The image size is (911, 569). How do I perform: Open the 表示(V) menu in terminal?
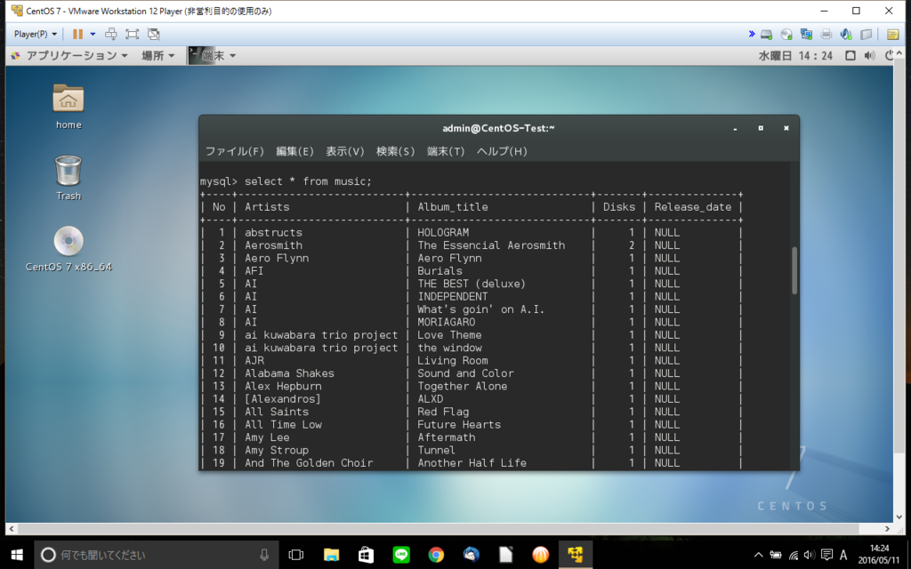[x=344, y=151]
